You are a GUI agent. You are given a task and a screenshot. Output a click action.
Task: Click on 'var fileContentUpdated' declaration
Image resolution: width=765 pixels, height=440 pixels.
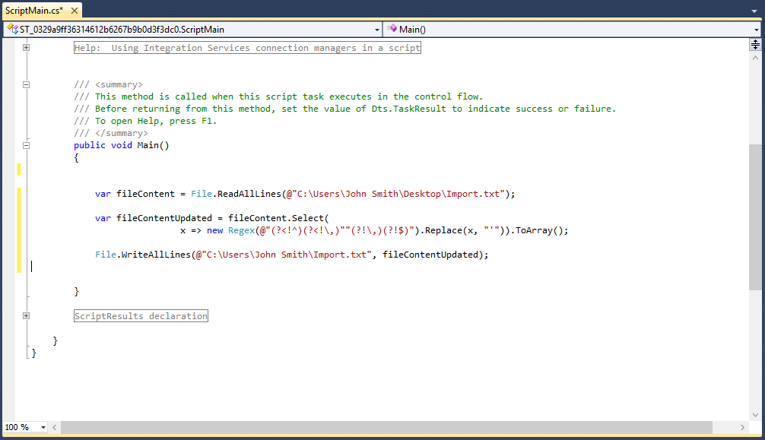pyautogui.click(x=154, y=218)
